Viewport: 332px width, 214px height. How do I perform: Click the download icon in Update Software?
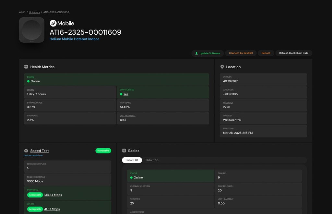pos(196,53)
